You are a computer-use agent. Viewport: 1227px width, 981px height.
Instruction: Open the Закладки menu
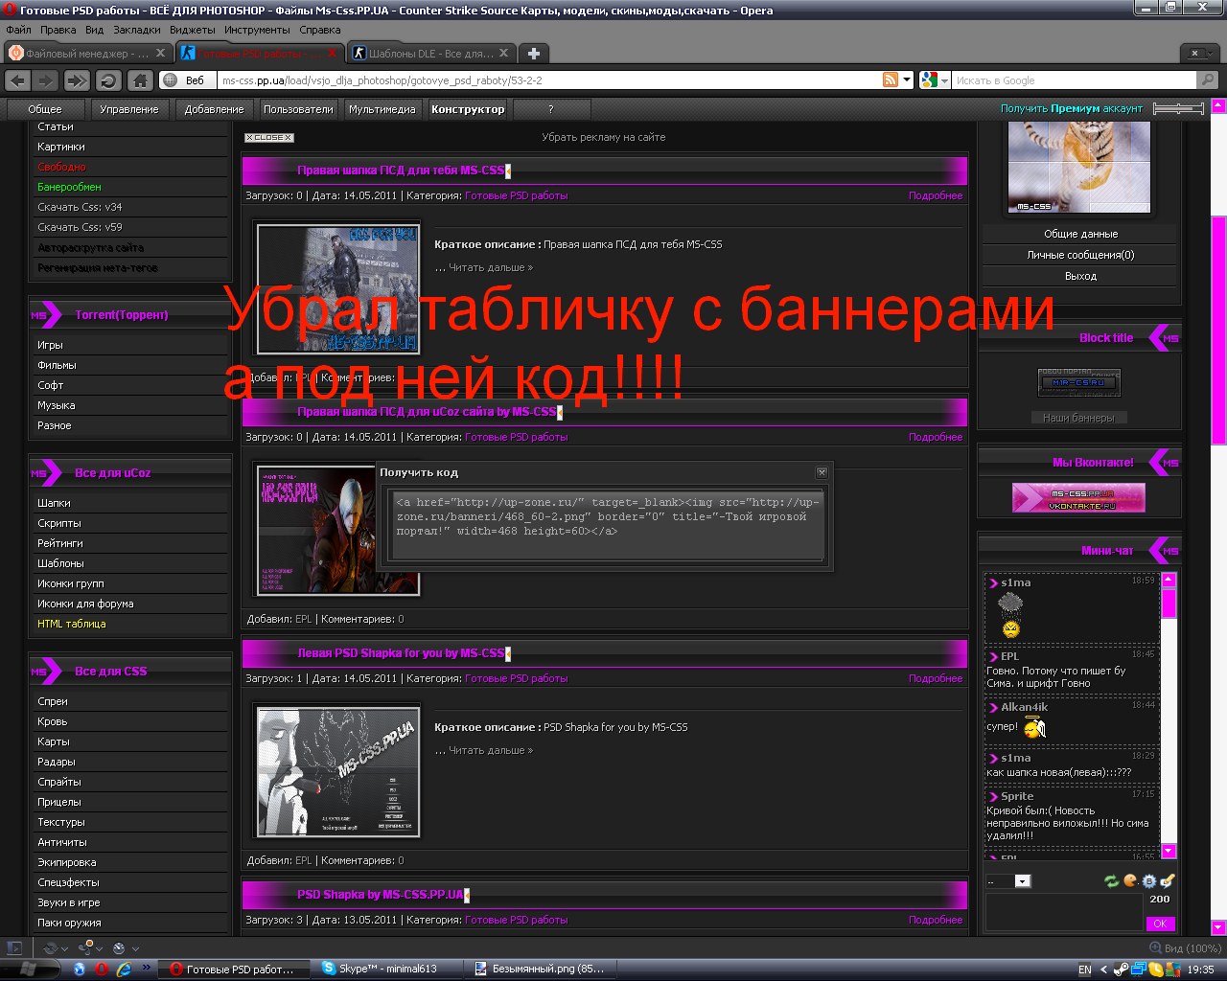click(137, 30)
